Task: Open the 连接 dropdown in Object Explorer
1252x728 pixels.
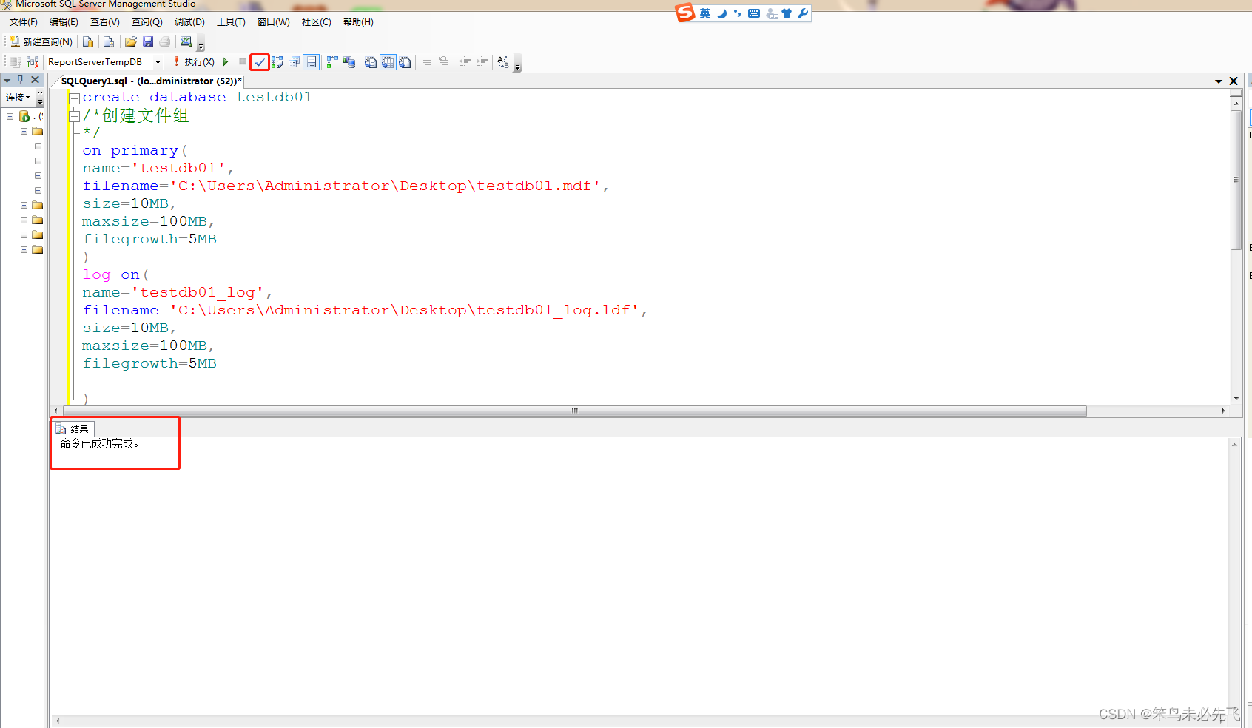Action: click(18, 98)
